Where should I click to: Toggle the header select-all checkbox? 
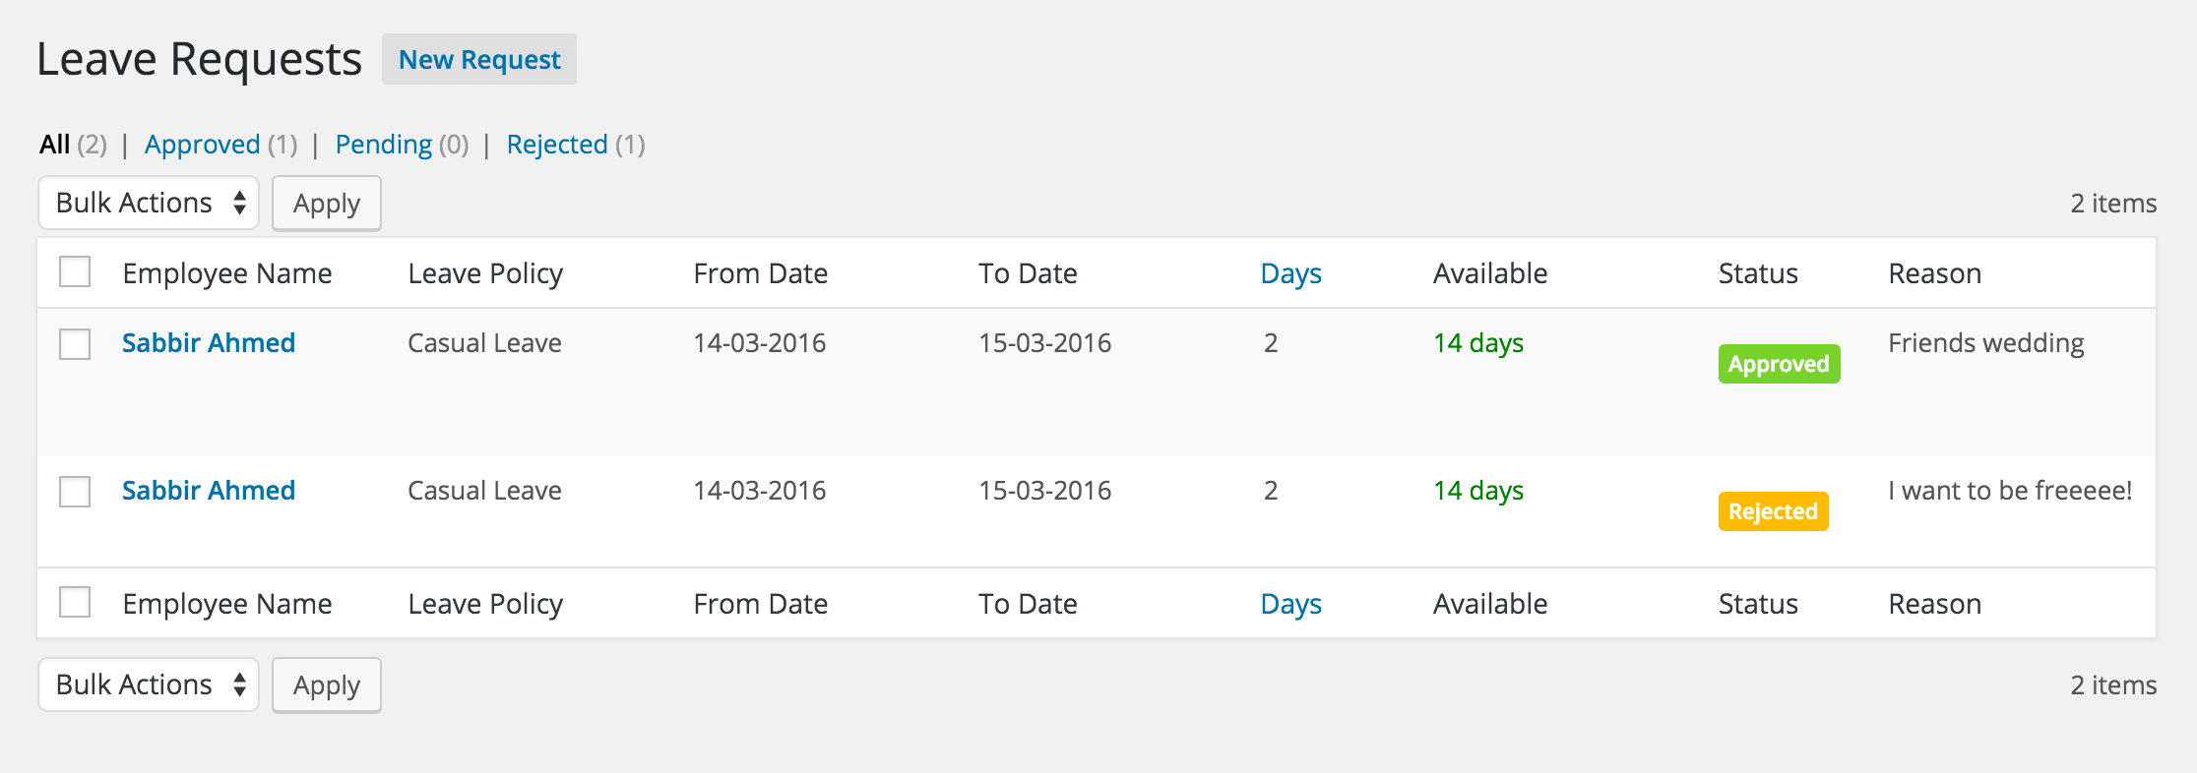[75, 272]
